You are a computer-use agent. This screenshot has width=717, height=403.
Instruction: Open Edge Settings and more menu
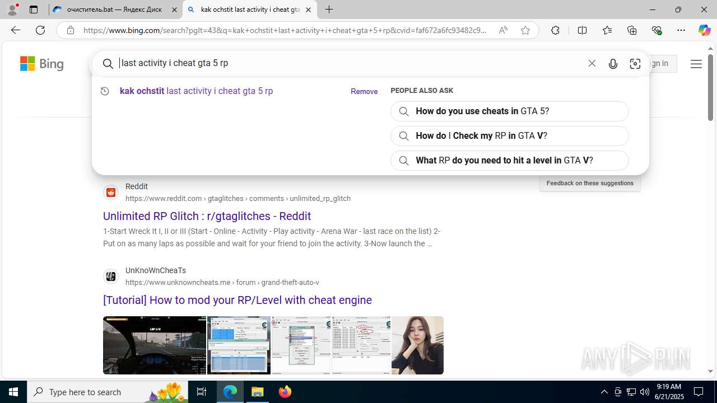(x=681, y=30)
